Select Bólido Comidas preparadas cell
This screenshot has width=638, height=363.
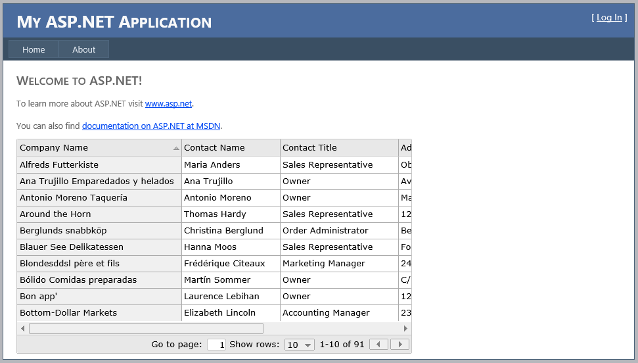[x=99, y=280]
